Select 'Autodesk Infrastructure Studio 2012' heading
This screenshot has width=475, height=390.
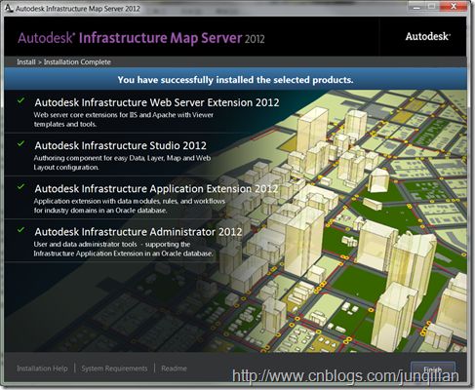point(120,145)
